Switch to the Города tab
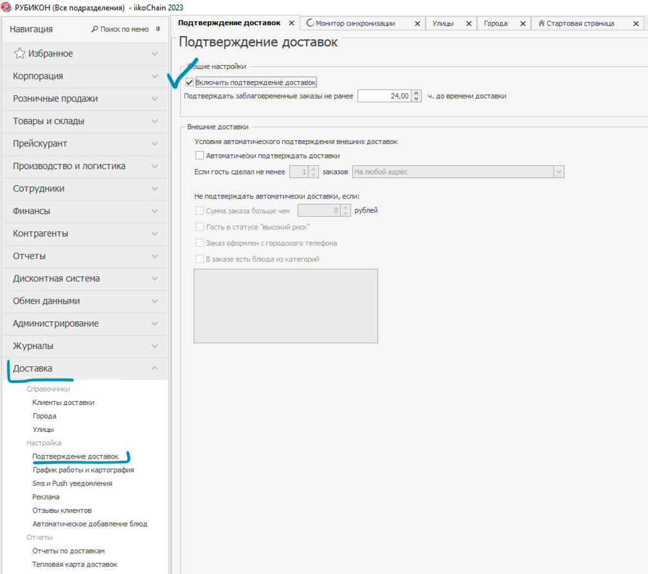The width and height of the screenshot is (648, 574). point(496,23)
